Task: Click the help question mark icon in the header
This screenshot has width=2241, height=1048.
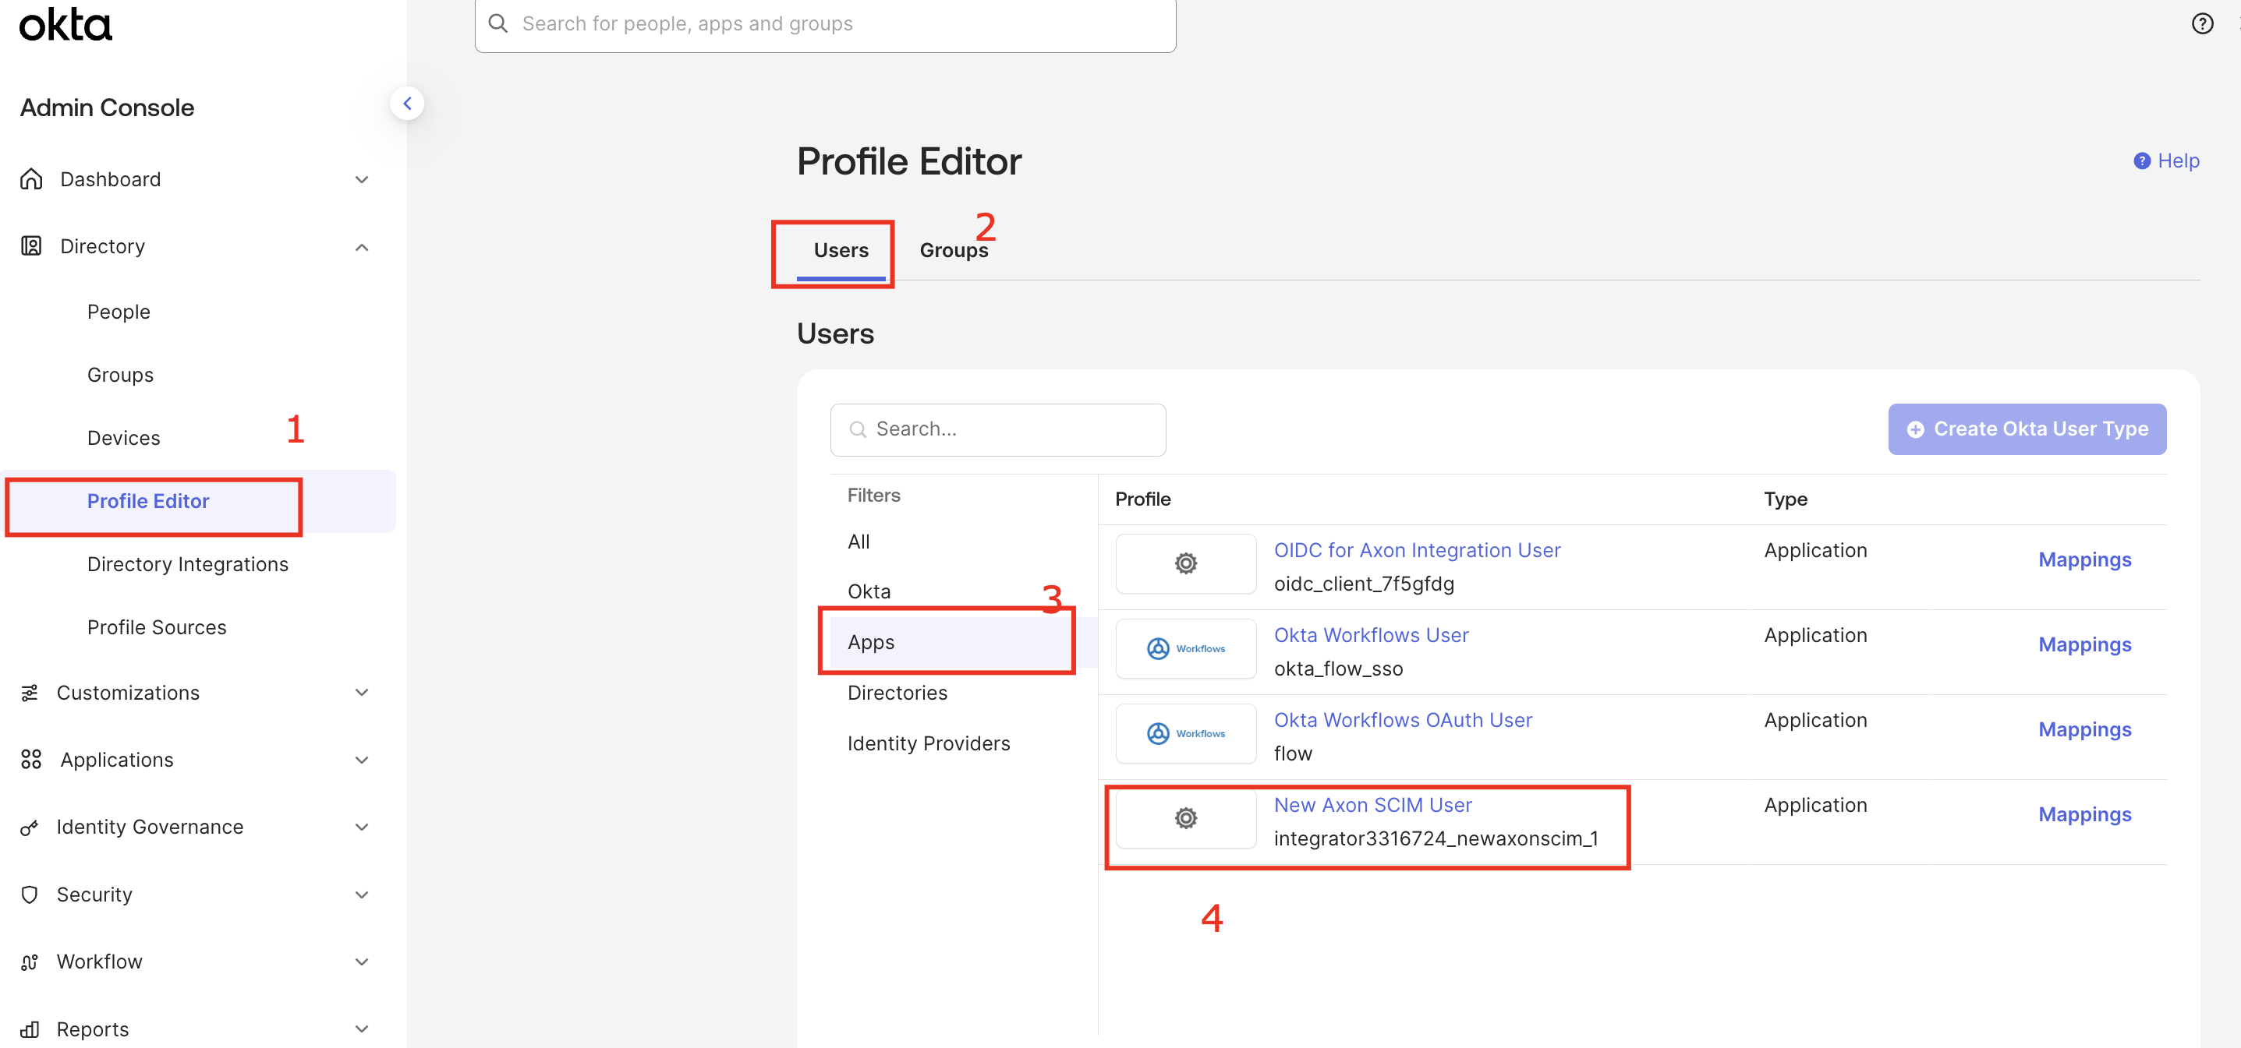Action: (x=2202, y=23)
